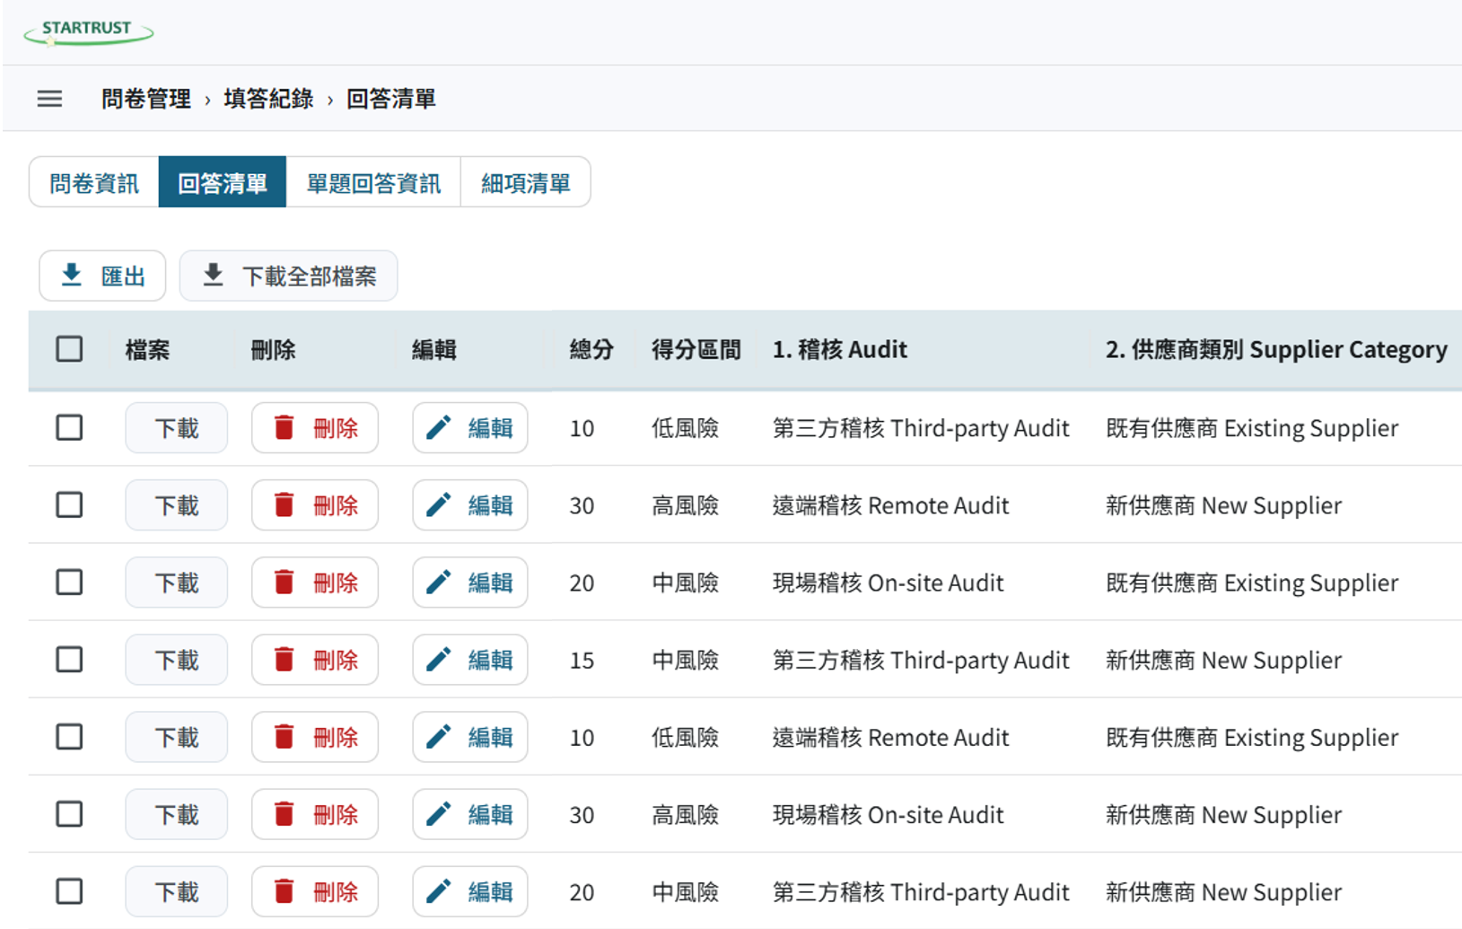This screenshot has height=929, width=1462.
Task: Download file for 10-point Third-party Audit row
Action: tap(176, 428)
